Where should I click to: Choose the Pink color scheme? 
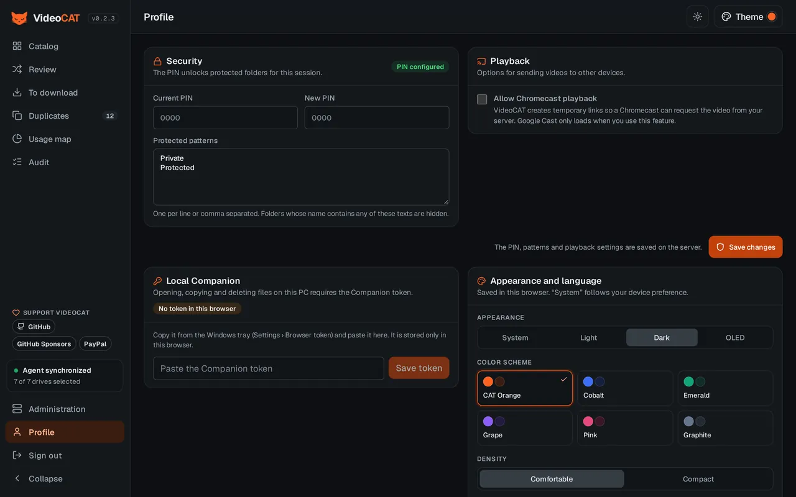625,428
